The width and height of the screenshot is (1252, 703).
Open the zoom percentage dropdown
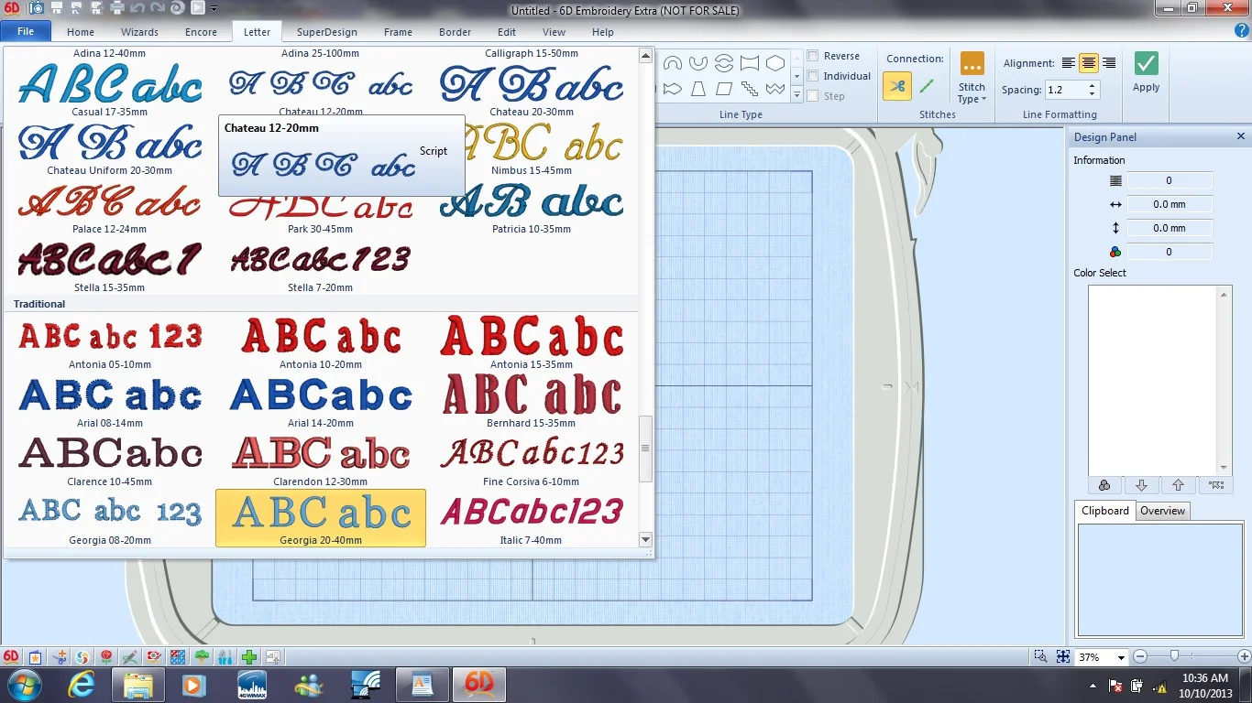click(x=1121, y=657)
